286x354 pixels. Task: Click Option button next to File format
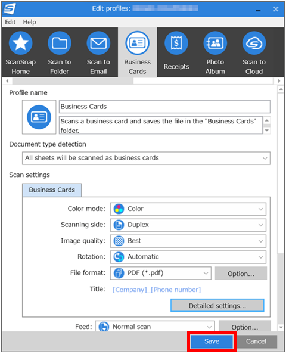click(x=241, y=274)
